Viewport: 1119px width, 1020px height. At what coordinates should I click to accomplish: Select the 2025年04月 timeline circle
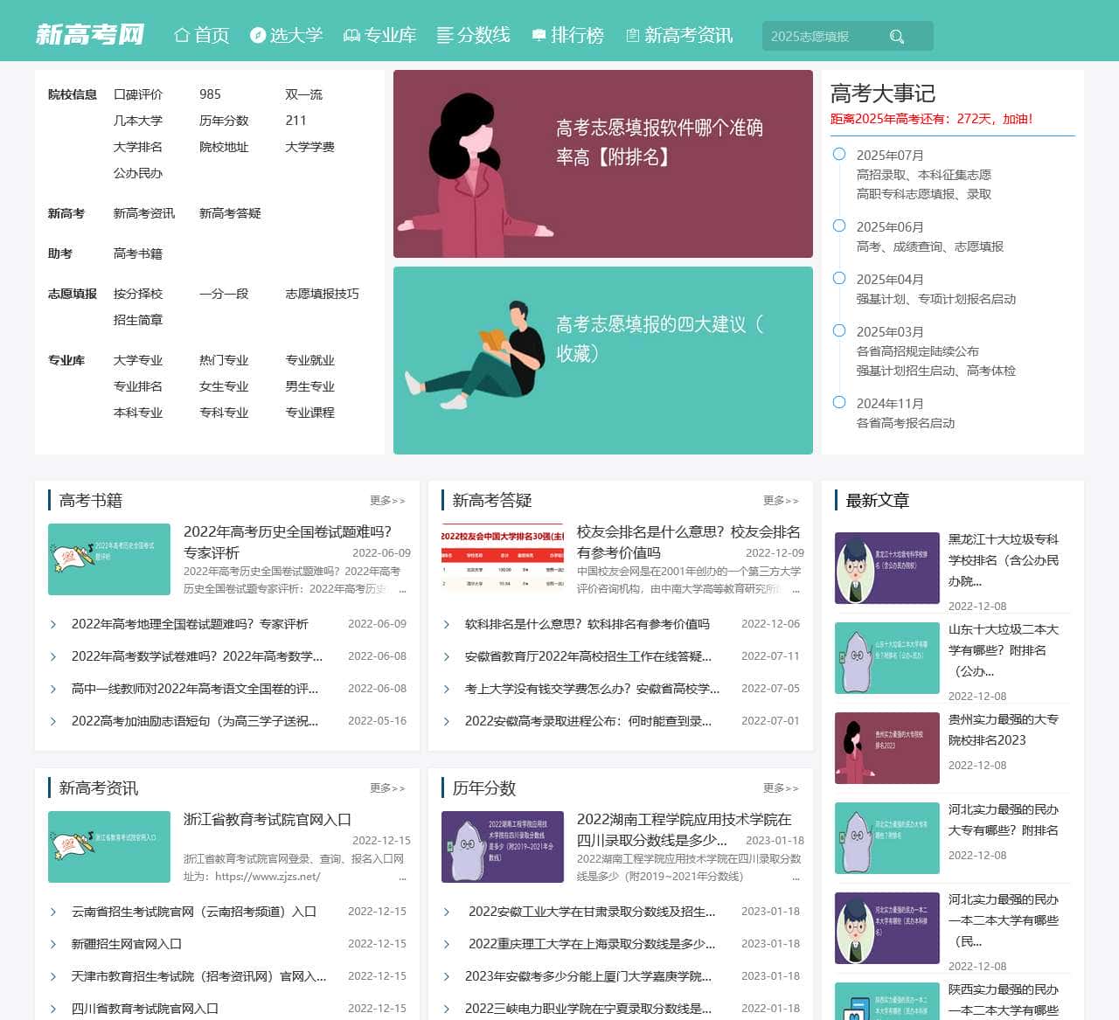[x=838, y=279]
